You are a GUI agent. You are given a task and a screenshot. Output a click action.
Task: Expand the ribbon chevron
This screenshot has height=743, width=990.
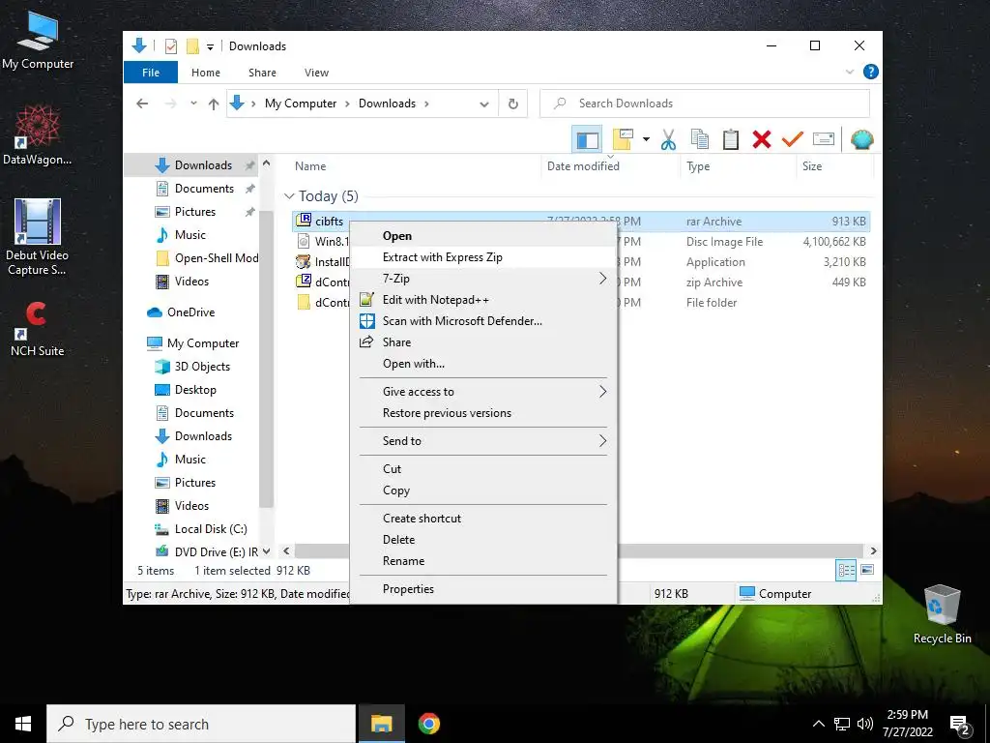pos(850,72)
